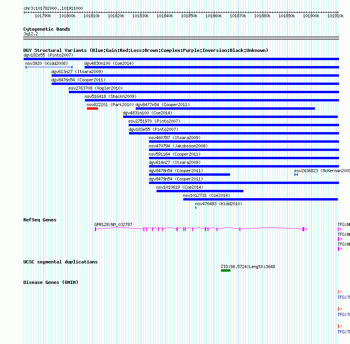Click the chr3:101782000..101911000 coordinate label
This screenshot has height=344, width=350.
coord(53,8)
